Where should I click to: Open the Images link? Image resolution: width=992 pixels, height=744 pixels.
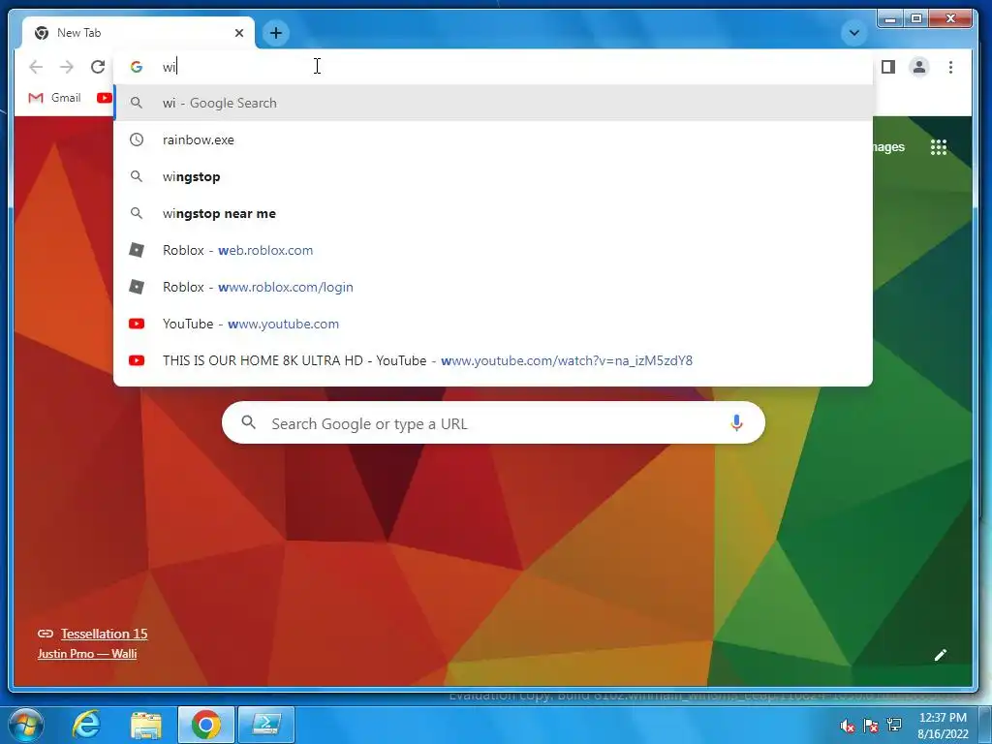tap(889, 147)
